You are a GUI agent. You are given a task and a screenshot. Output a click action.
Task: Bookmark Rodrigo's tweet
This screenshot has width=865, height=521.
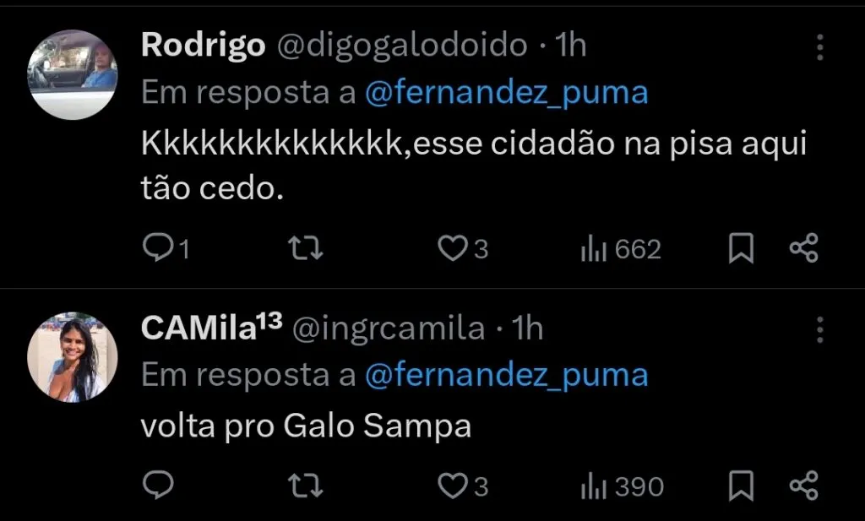tap(741, 247)
